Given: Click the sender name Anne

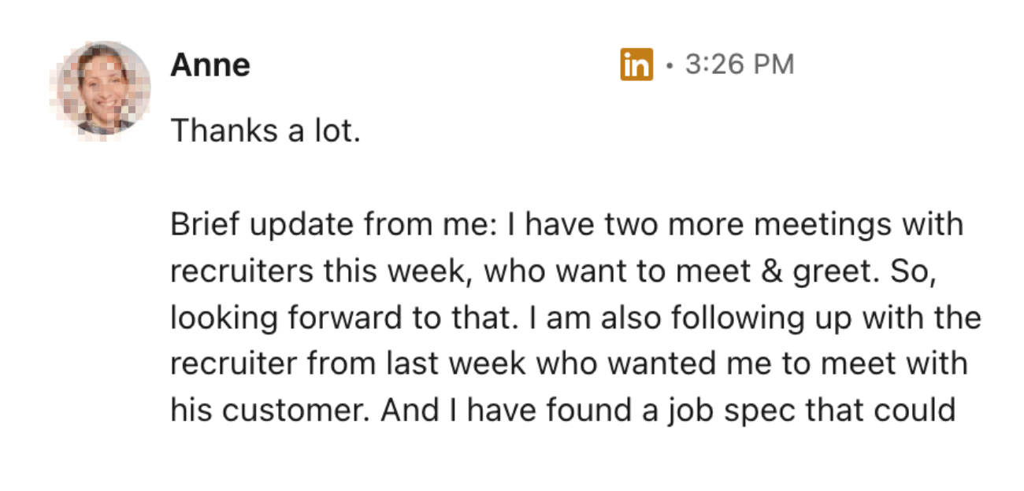Looking at the screenshot, I should [x=210, y=65].
